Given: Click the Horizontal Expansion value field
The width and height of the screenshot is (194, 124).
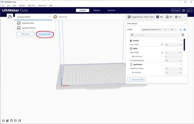Looking at the screenshot, I should (x=174, y=60).
